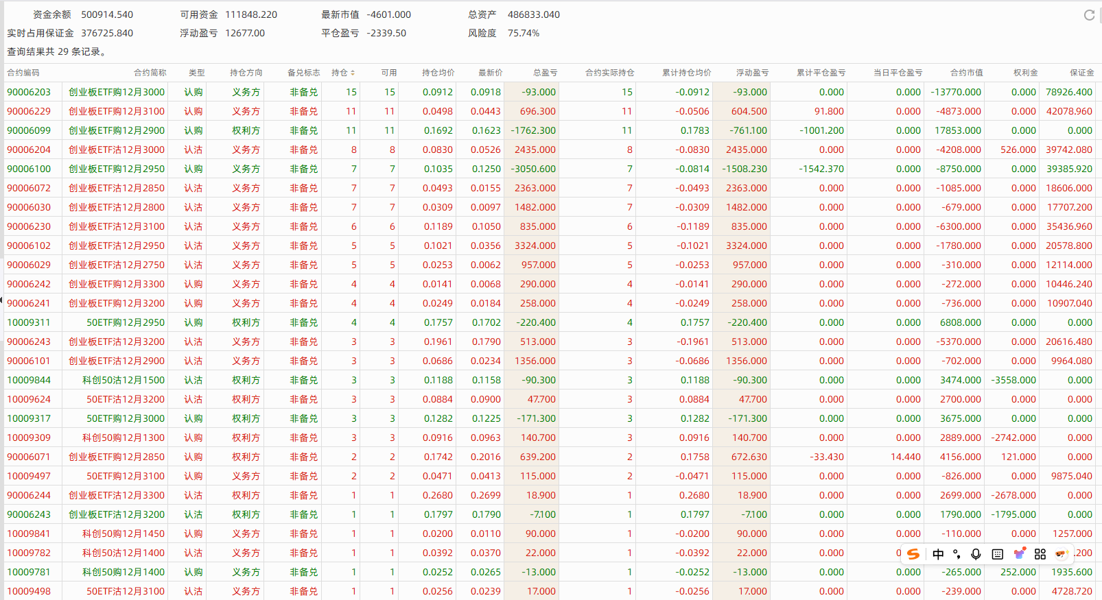Viewport: 1102px width, 600px height.
Task: Sort by the 持仓 column sort arrow
Action: 353,73
